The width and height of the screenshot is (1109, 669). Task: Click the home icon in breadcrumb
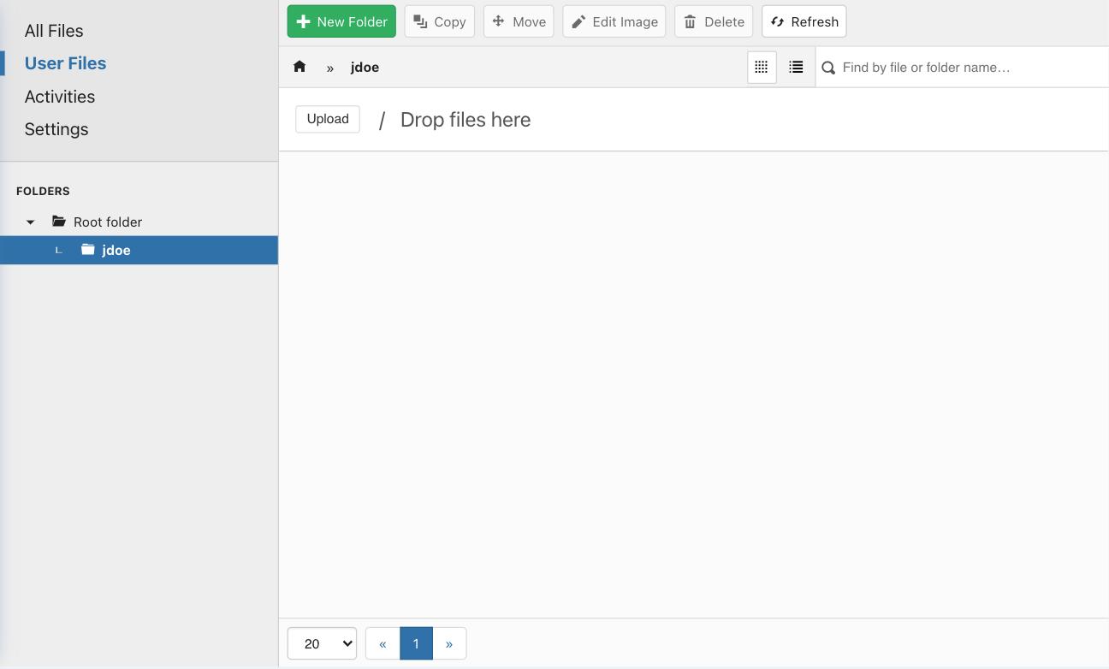click(299, 67)
